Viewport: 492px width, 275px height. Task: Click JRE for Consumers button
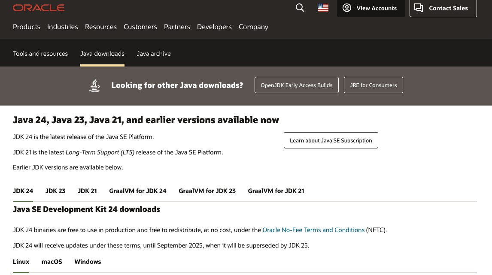(374, 85)
